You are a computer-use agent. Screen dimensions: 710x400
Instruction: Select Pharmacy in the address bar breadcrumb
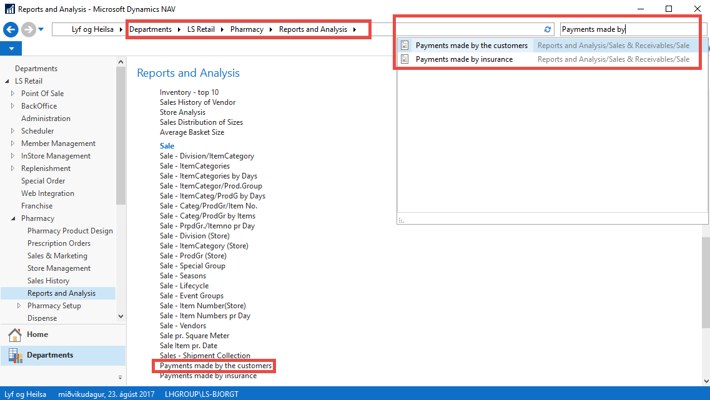[247, 29]
